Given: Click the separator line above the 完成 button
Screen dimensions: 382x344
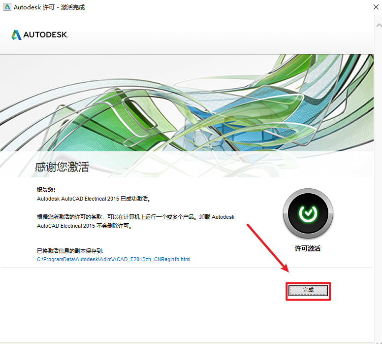Looking at the screenshot, I should (148, 268).
